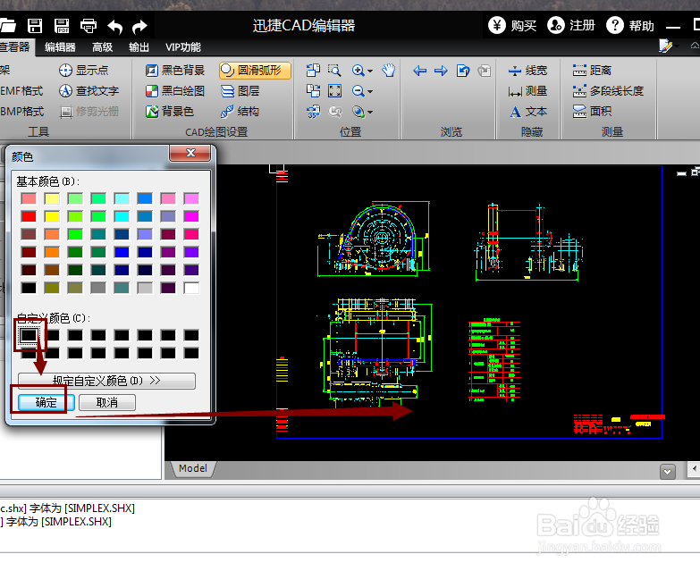Select the Model layout tab
Image resolution: width=700 pixels, height=571 pixels.
pyautogui.click(x=193, y=468)
